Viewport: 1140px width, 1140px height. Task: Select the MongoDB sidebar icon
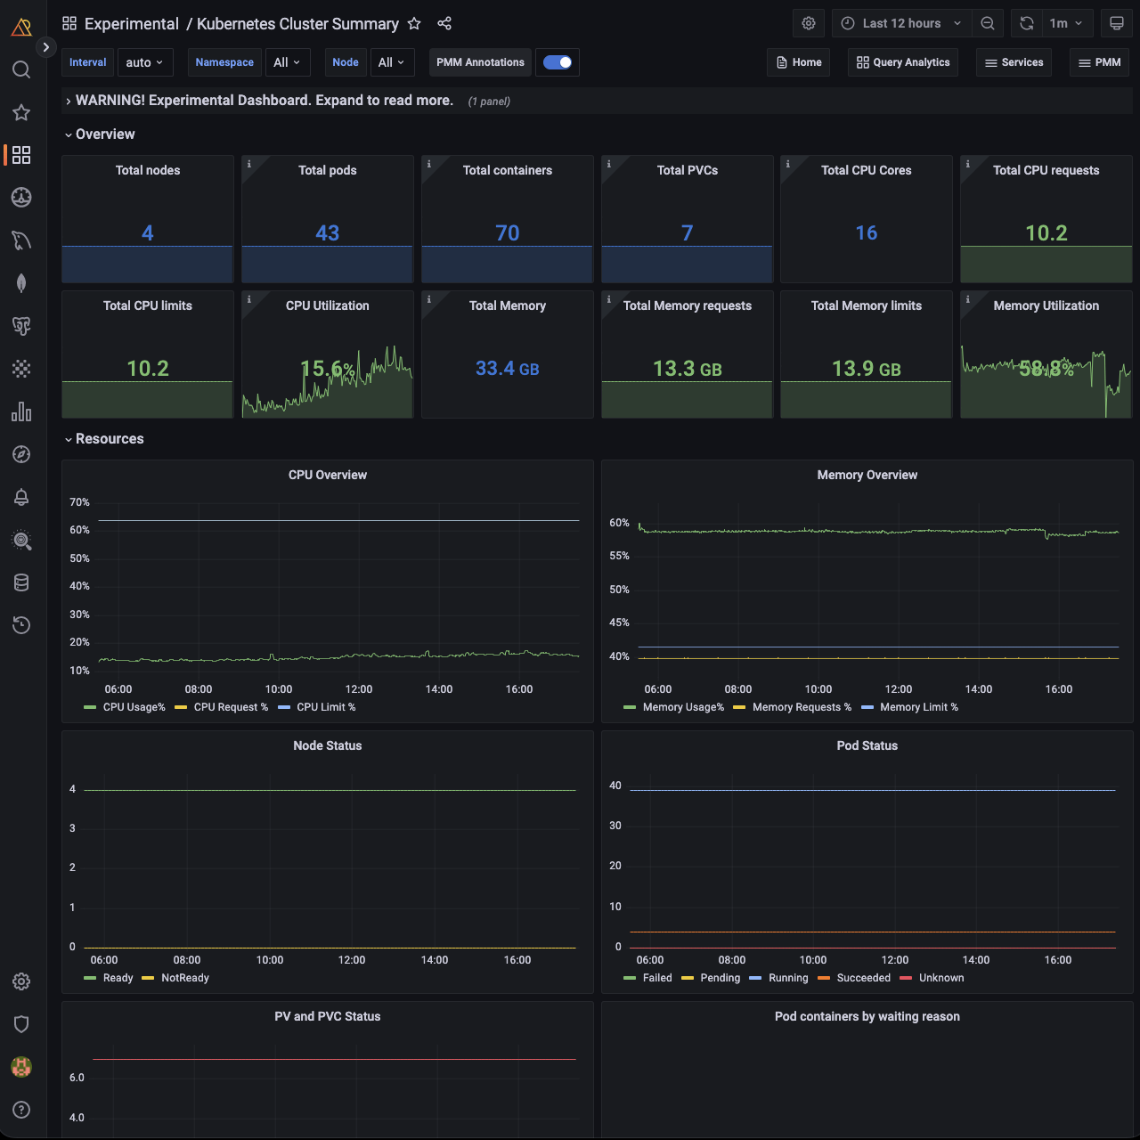coord(21,282)
